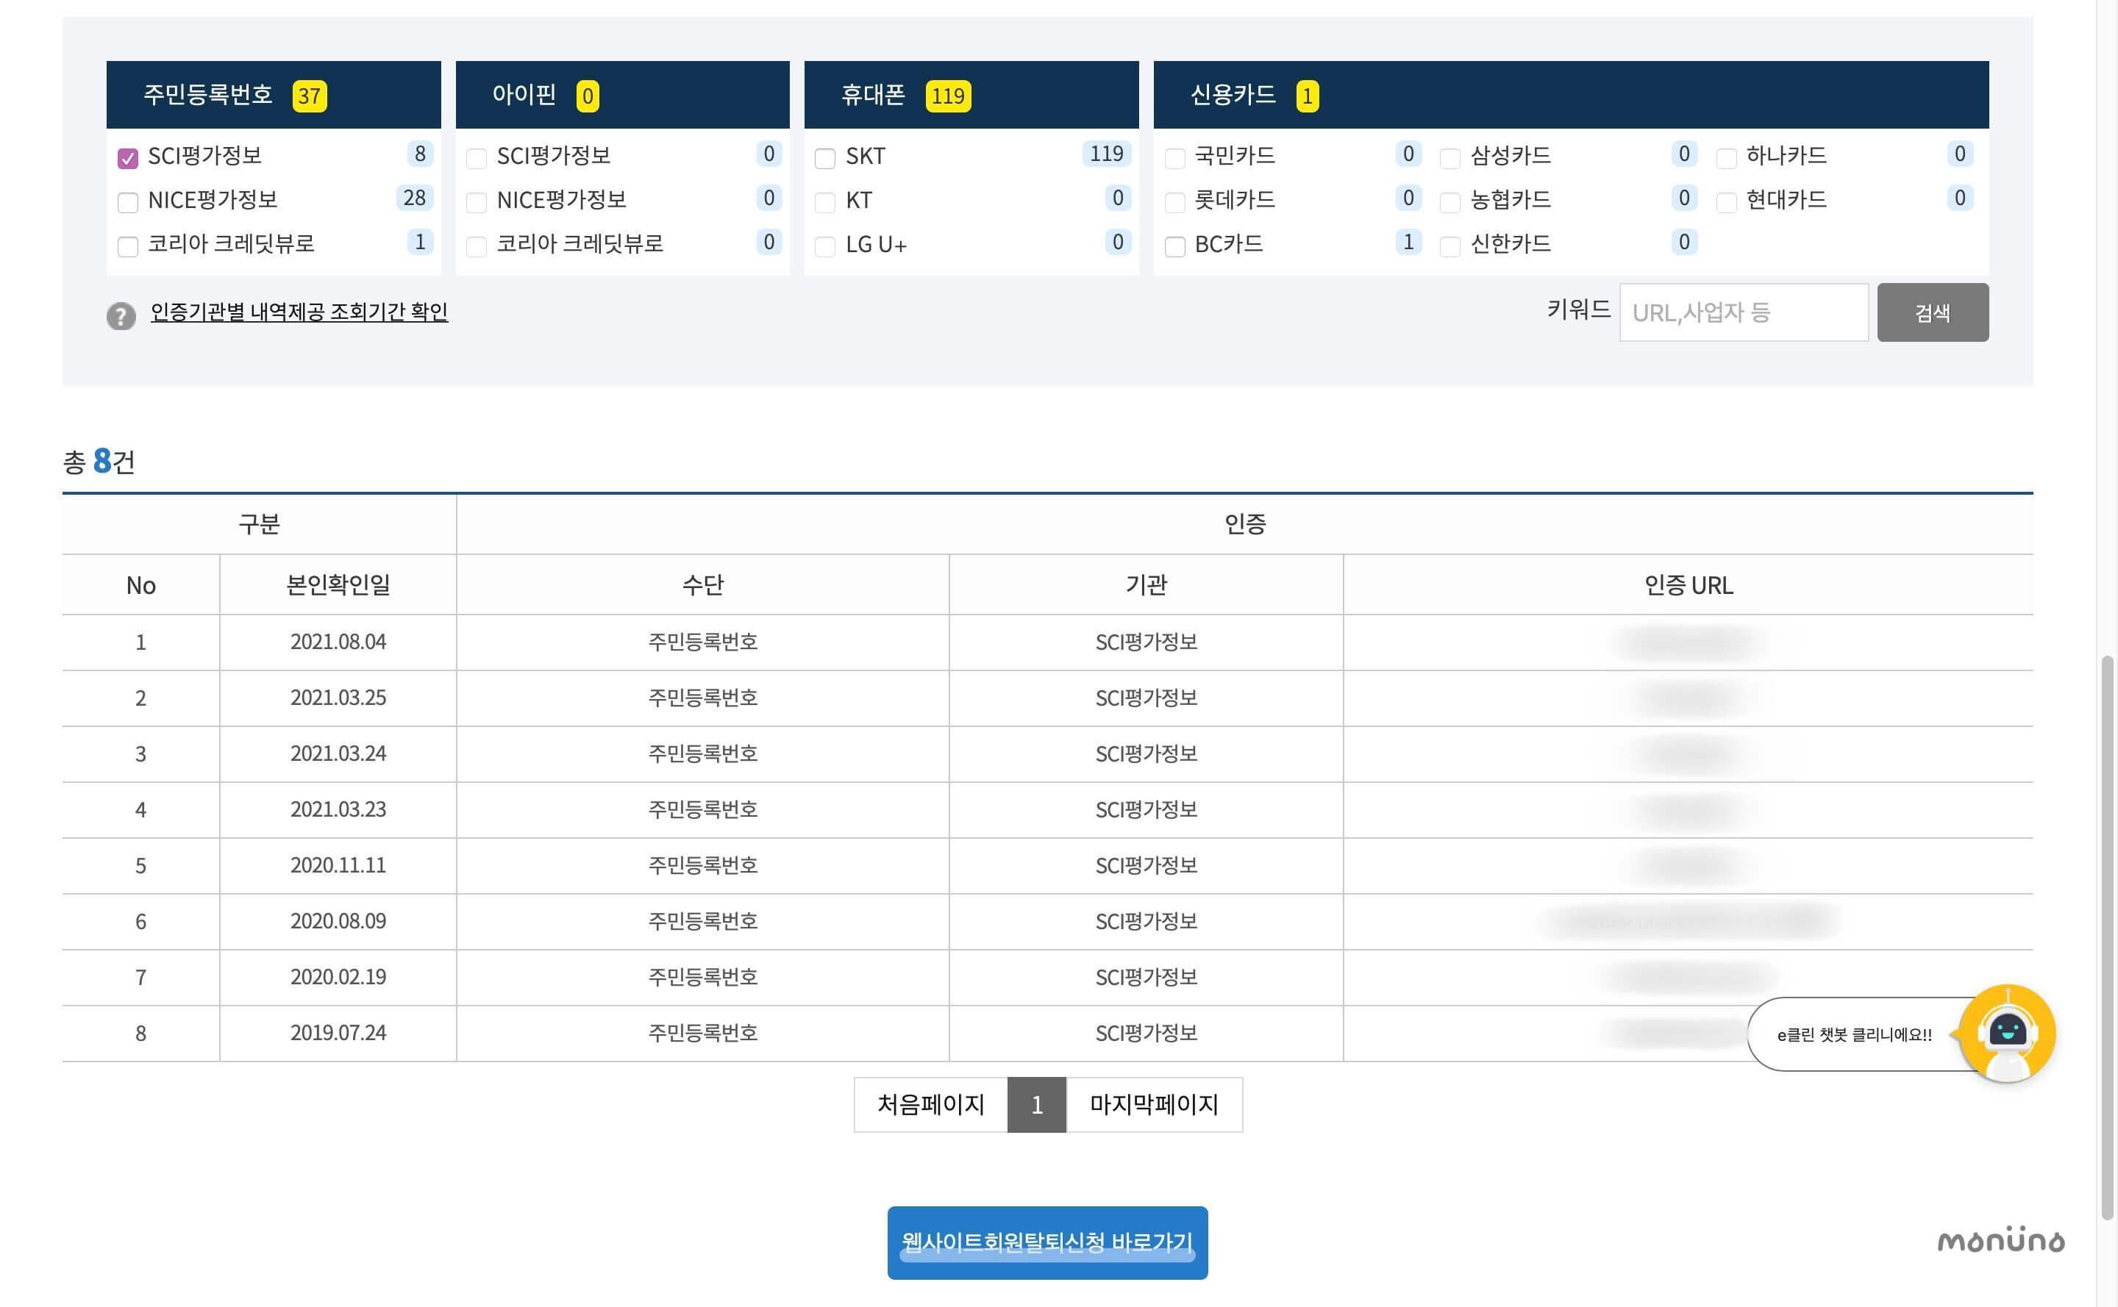The height and width of the screenshot is (1307, 2118).
Task: Select the 롯데카드 checkbox
Action: [x=1174, y=202]
